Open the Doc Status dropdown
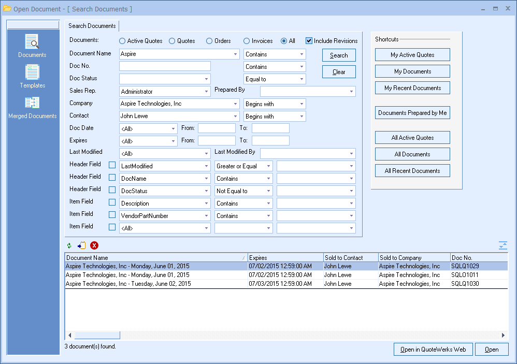 click(x=206, y=79)
